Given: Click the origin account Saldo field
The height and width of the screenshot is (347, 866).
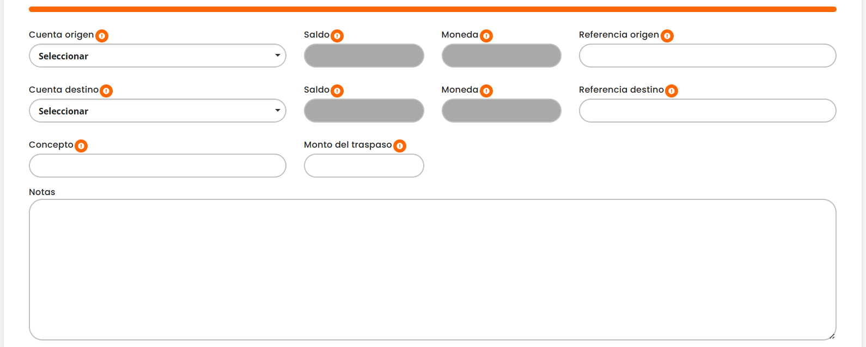Looking at the screenshot, I should tap(364, 56).
